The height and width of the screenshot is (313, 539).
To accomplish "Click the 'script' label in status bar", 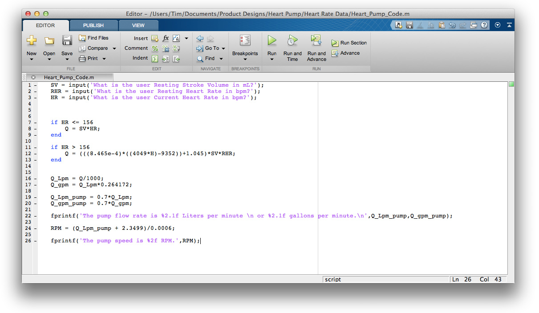I will click(333, 280).
